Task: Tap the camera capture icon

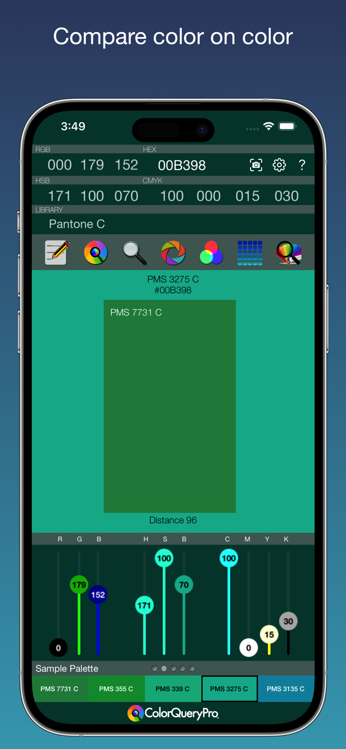Action: 256,165
